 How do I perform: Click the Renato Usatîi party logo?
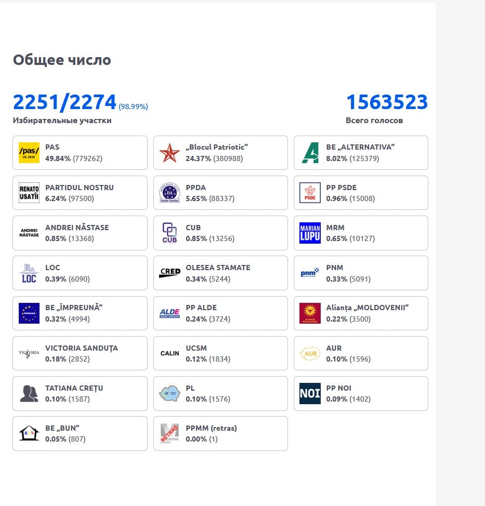(x=29, y=193)
